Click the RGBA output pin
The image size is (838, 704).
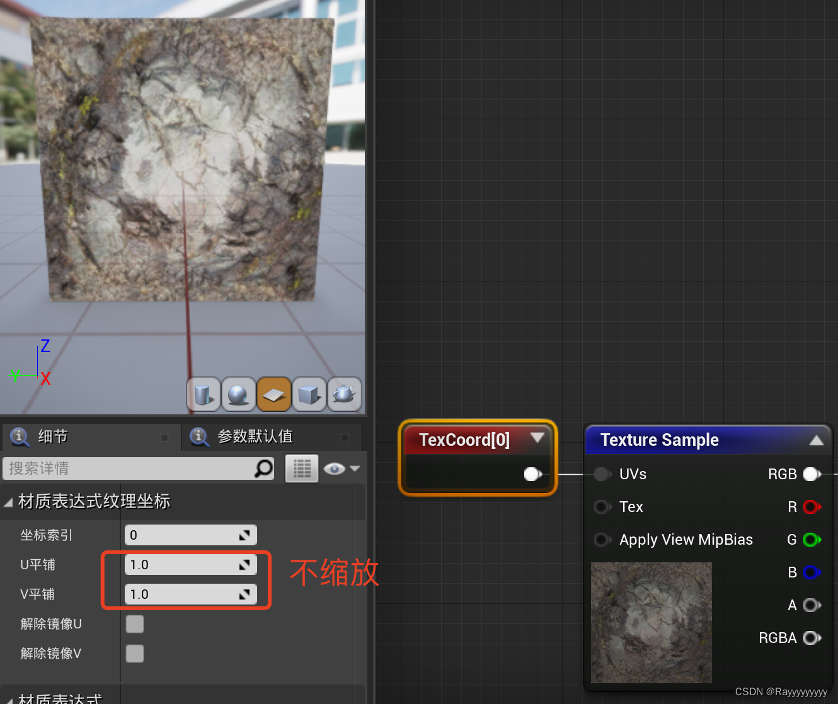tap(812, 637)
